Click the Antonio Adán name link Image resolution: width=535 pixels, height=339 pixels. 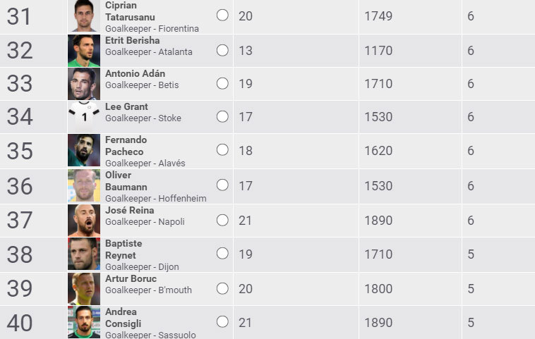135,73
